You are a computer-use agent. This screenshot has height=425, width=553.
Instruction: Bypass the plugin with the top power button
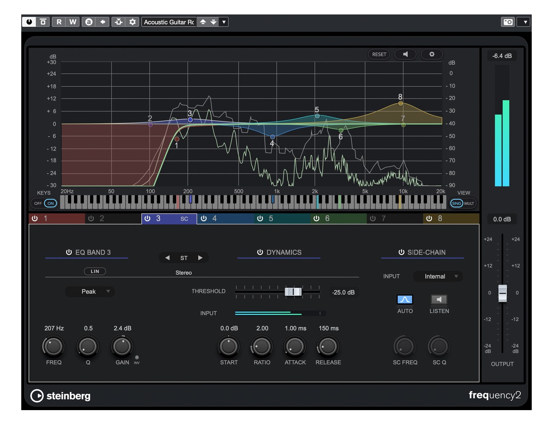[29, 22]
